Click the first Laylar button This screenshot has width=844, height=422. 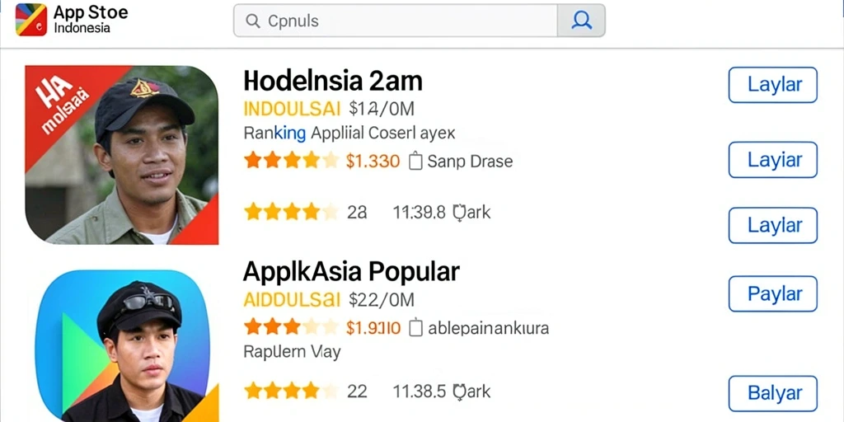(773, 85)
